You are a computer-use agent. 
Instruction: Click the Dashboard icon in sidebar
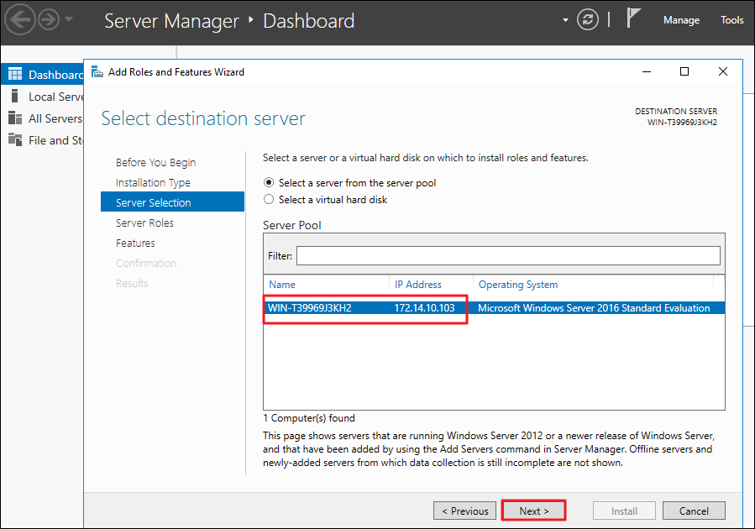pos(15,74)
